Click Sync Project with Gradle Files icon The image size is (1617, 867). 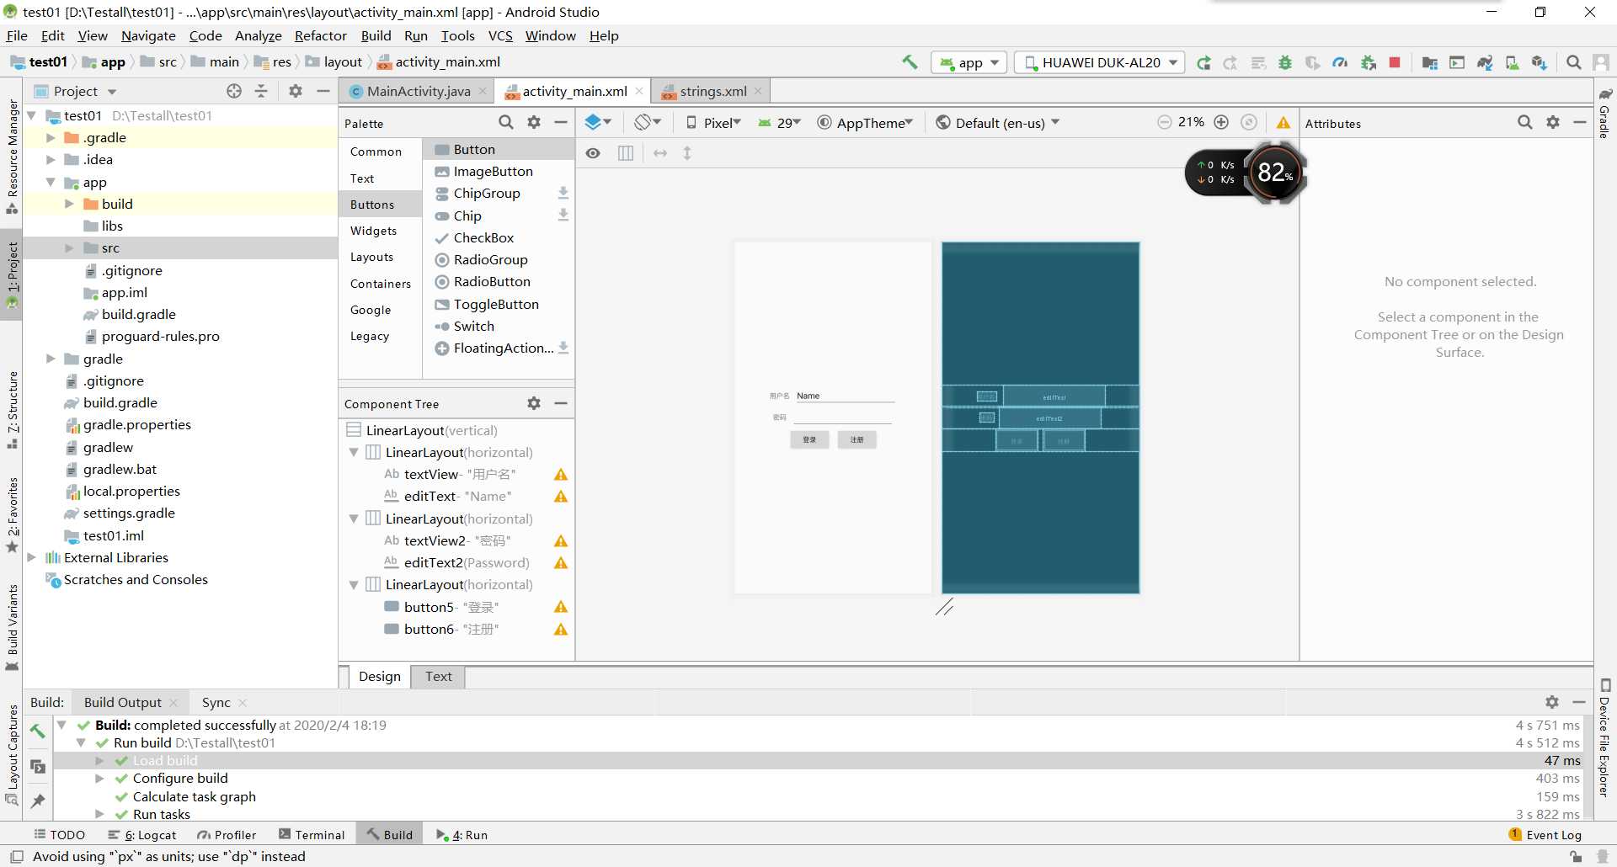1485,62
